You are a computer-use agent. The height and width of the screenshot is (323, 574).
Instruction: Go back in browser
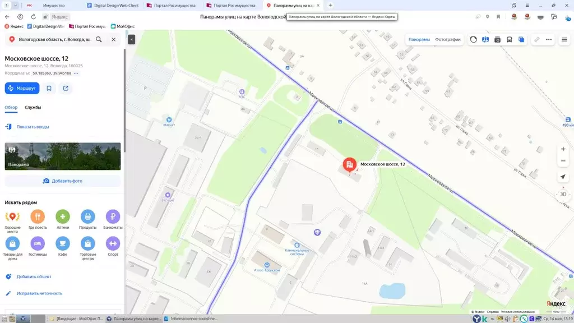pos(7,17)
